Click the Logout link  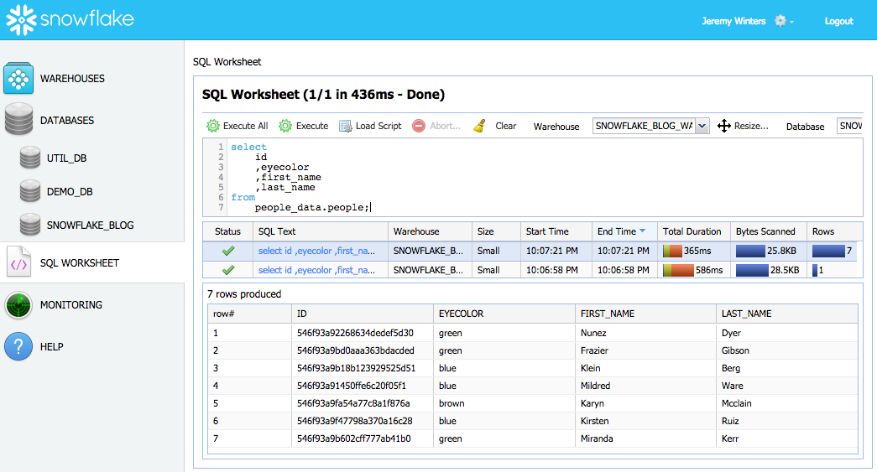pos(838,21)
